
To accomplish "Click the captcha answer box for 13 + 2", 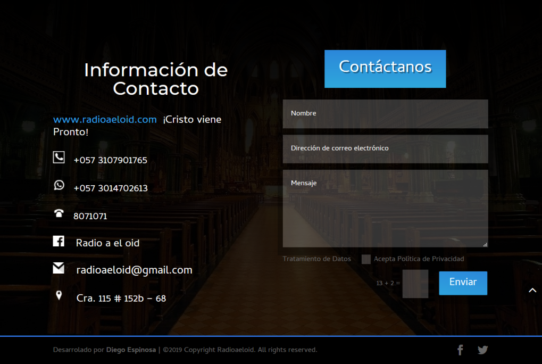I will tap(415, 284).
